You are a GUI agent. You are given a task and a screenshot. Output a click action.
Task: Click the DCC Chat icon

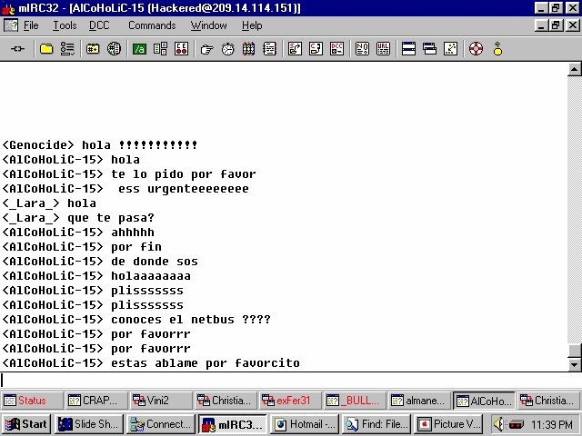coord(316,49)
